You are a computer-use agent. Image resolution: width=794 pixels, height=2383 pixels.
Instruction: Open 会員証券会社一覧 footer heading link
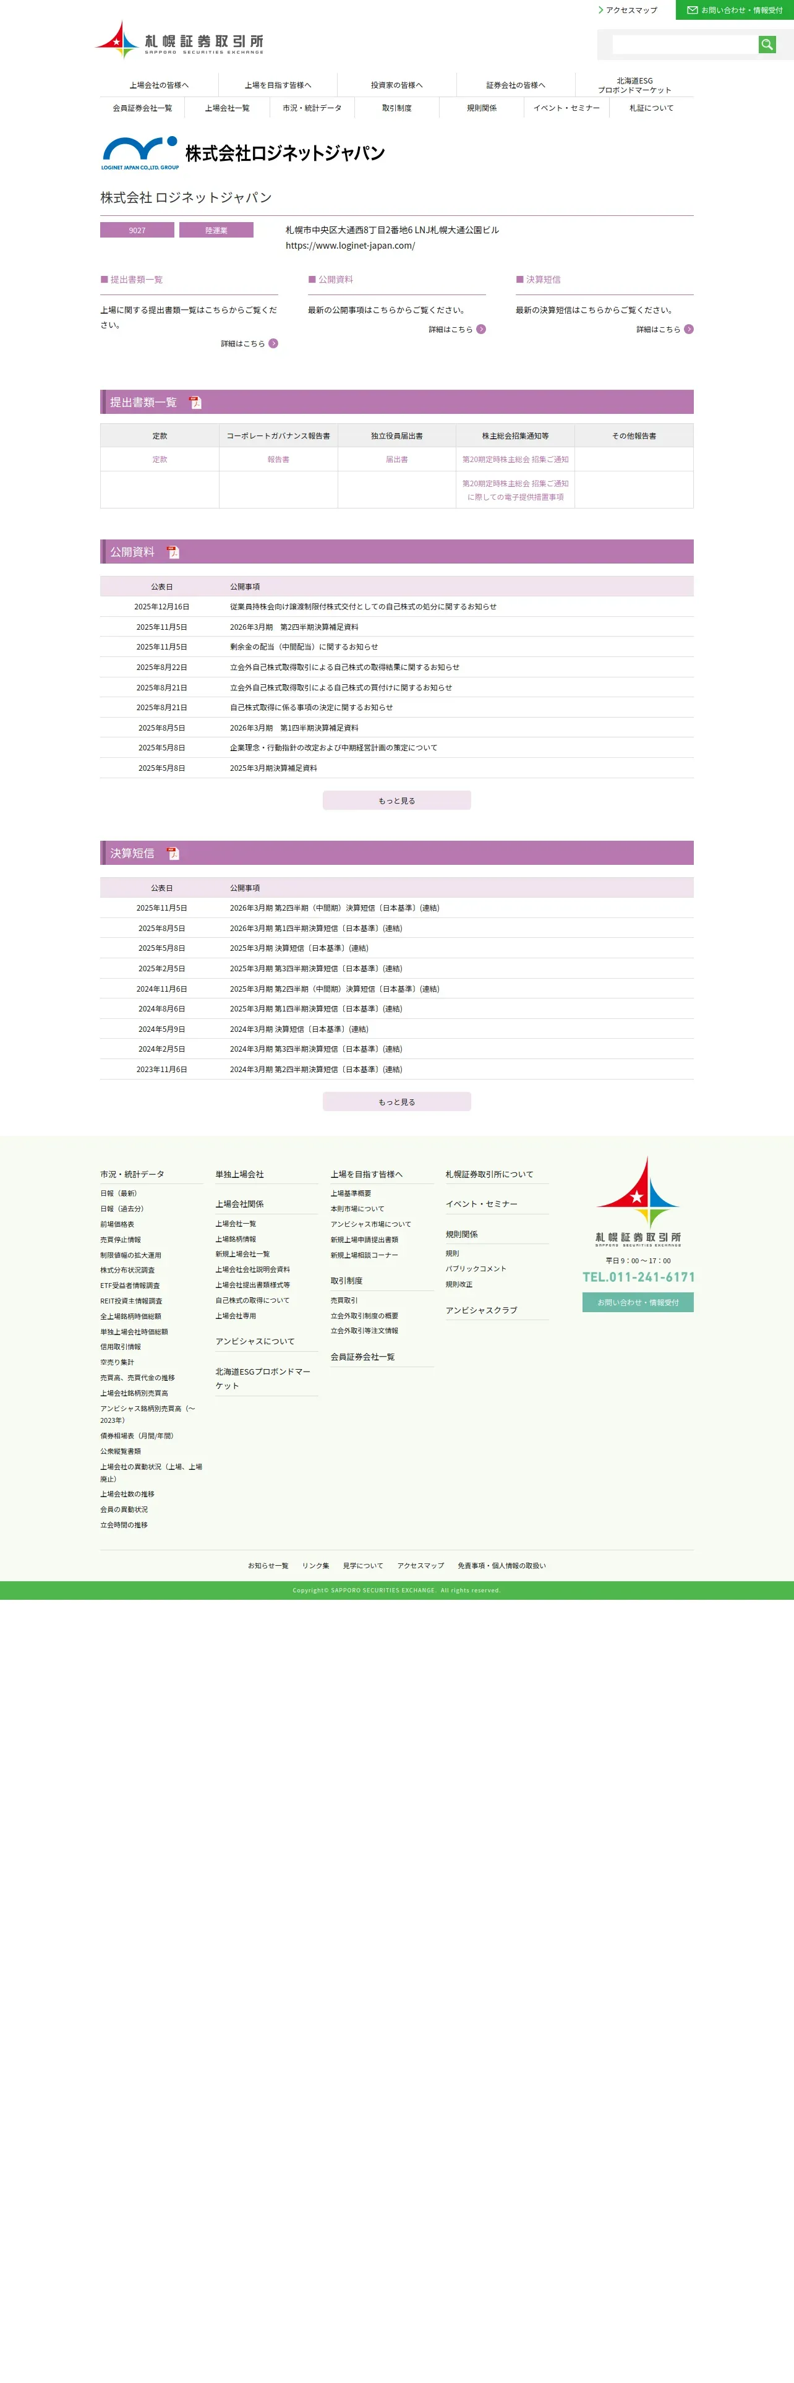click(x=362, y=1358)
